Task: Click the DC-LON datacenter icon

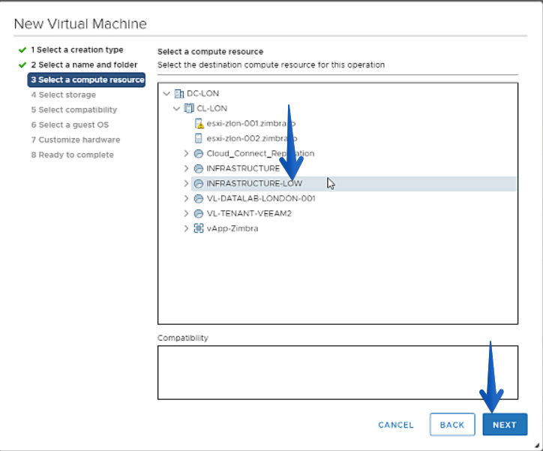Action: click(179, 94)
